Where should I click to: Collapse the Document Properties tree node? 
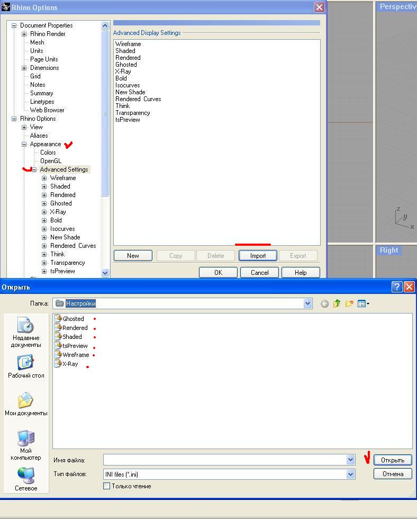click(14, 25)
